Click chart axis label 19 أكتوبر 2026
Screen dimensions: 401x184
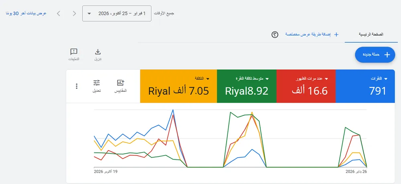point(105,172)
